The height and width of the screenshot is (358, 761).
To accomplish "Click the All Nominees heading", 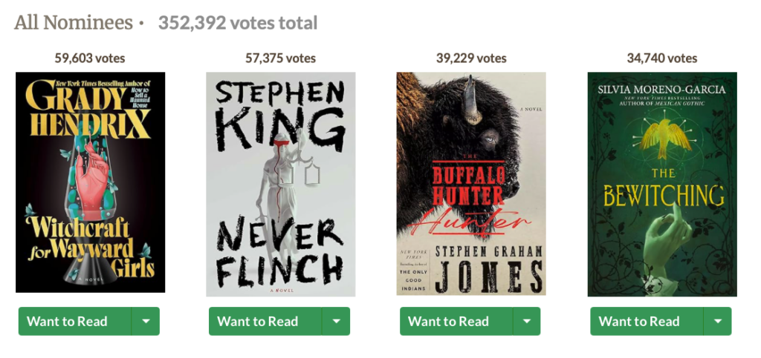I will (73, 23).
